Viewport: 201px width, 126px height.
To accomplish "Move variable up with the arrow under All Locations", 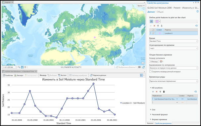I will coord(160,92).
